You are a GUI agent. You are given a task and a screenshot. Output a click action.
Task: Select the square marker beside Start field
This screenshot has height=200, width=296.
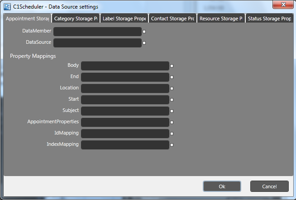[x=172, y=100]
